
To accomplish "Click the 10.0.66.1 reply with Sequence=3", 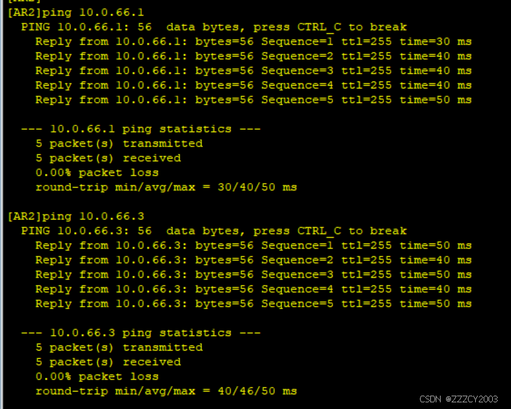I will click(x=253, y=70).
